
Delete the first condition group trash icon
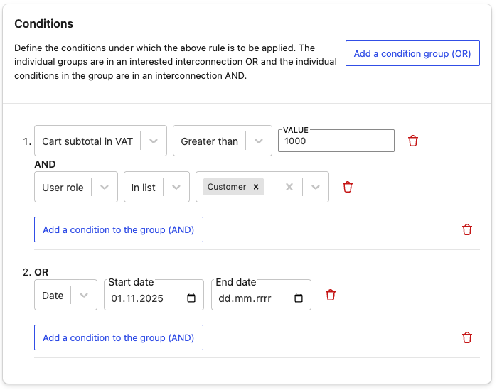coord(467,229)
